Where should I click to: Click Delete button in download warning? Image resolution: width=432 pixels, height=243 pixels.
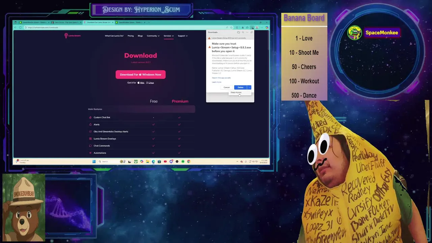(x=241, y=87)
